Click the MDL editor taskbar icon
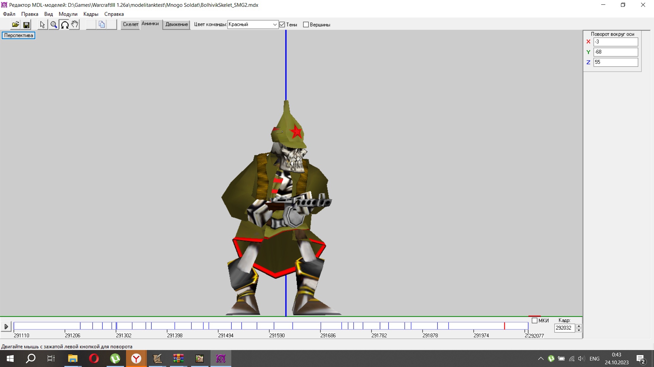 221,359
